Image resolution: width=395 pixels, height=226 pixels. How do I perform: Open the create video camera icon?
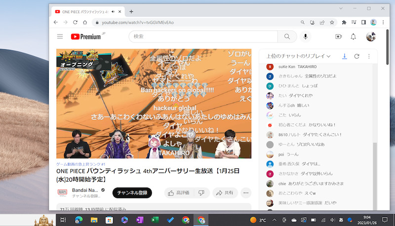pos(338,37)
